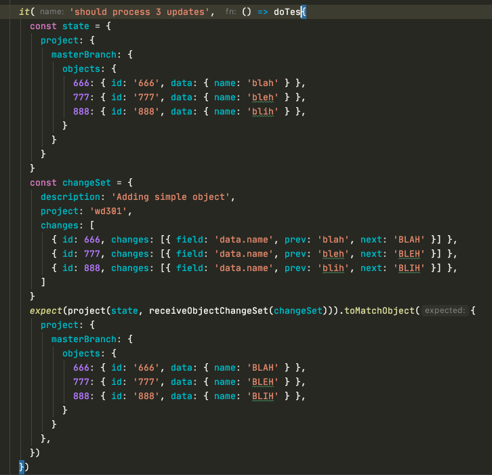The width and height of the screenshot is (492, 475).
Task: Click the 'fn:' parameter hint
Action: pyautogui.click(x=230, y=12)
